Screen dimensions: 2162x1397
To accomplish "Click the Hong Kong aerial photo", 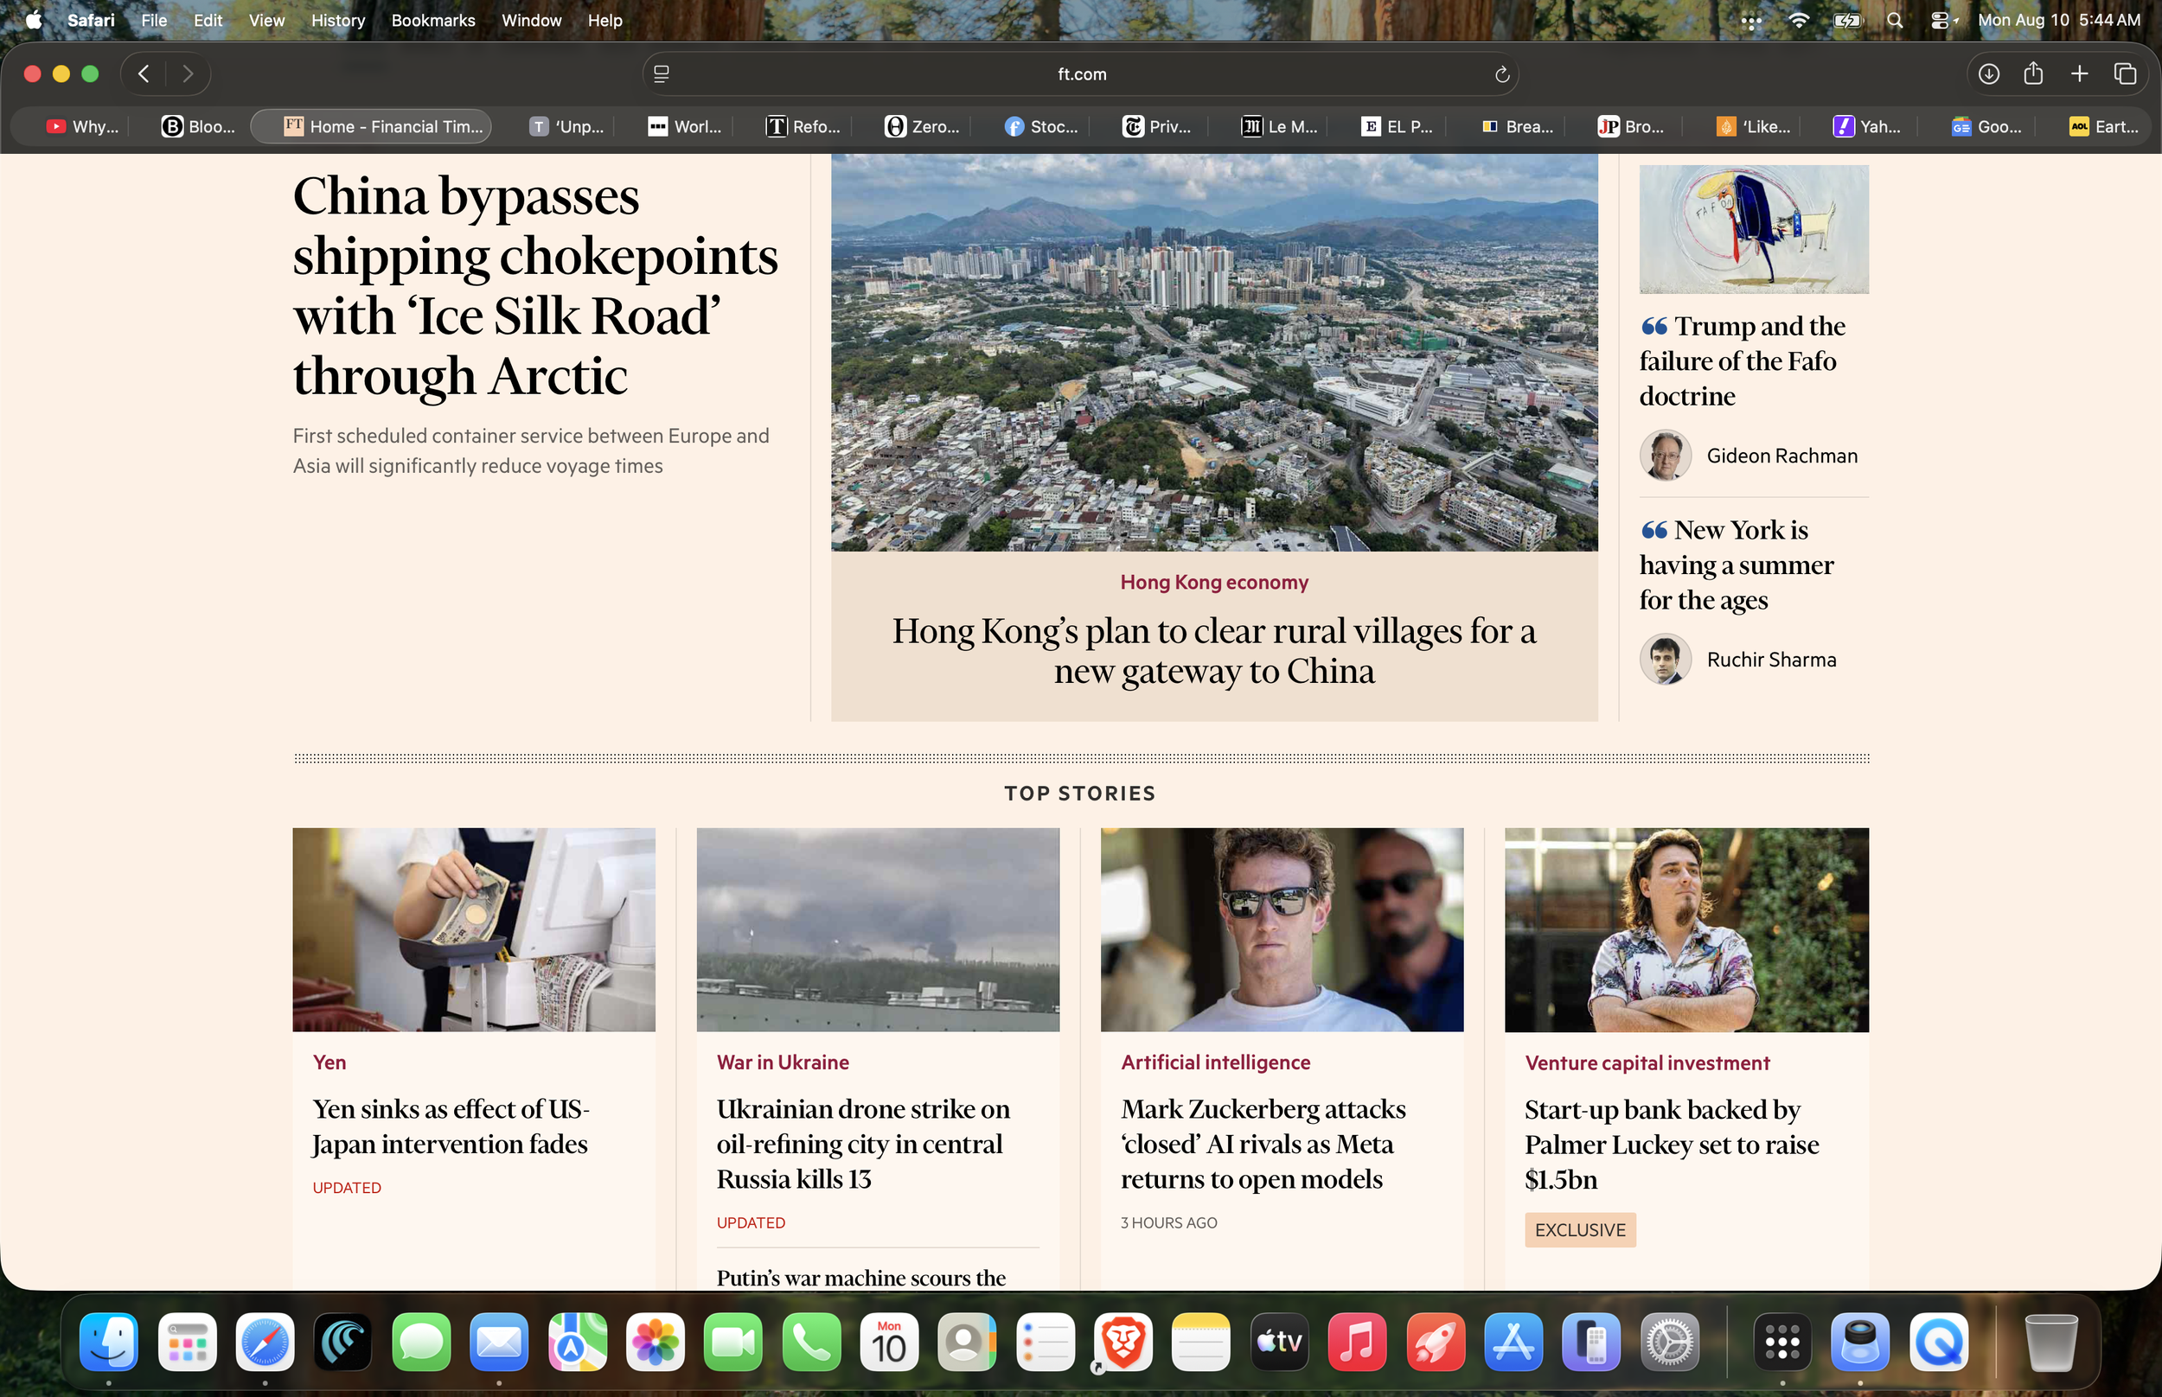I will (x=1214, y=353).
